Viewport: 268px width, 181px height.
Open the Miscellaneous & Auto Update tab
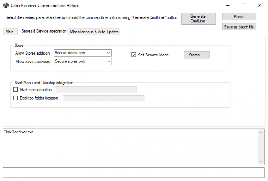pos(94,32)
